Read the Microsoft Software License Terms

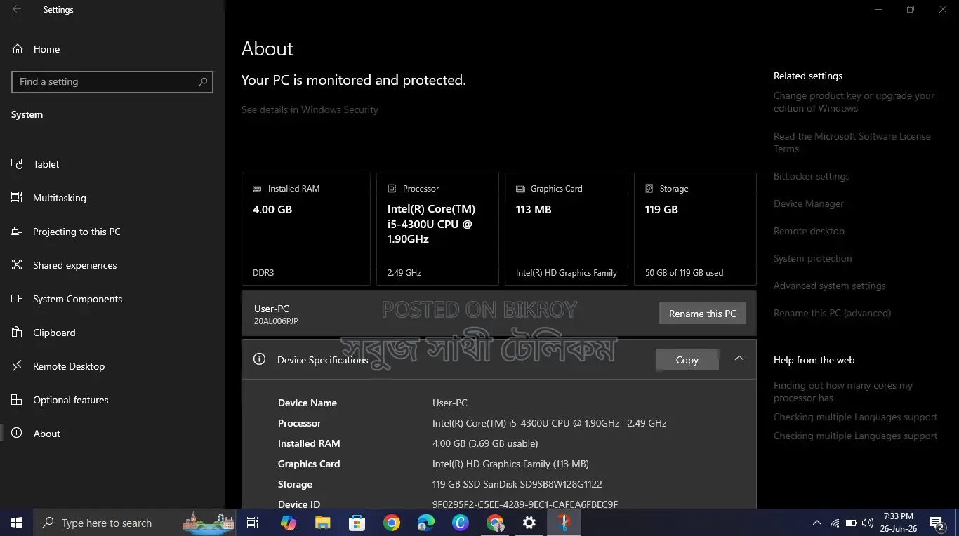(852, 142)
